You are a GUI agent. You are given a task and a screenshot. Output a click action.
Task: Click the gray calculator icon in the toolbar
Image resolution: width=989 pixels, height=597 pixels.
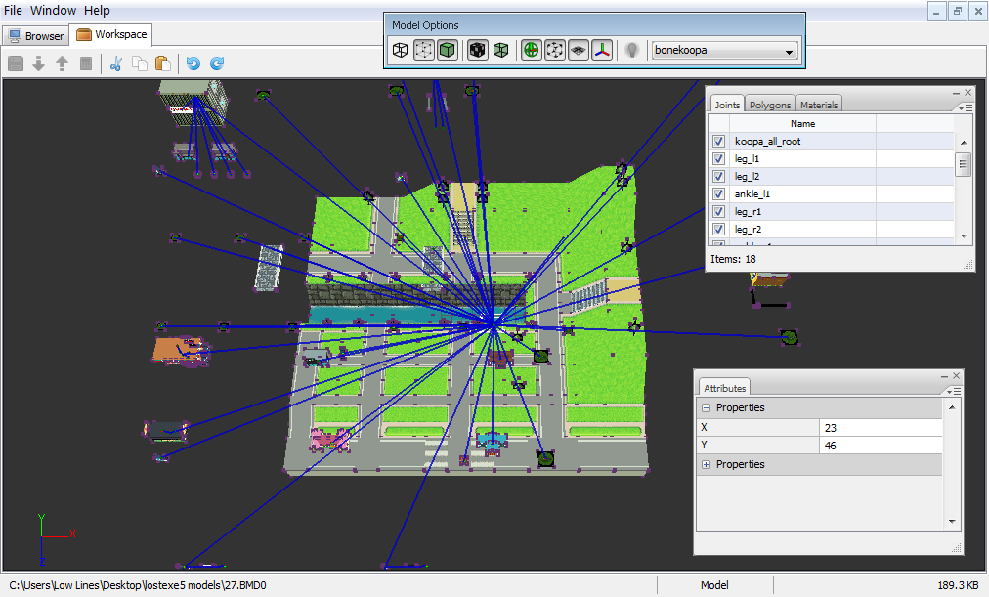86,64
